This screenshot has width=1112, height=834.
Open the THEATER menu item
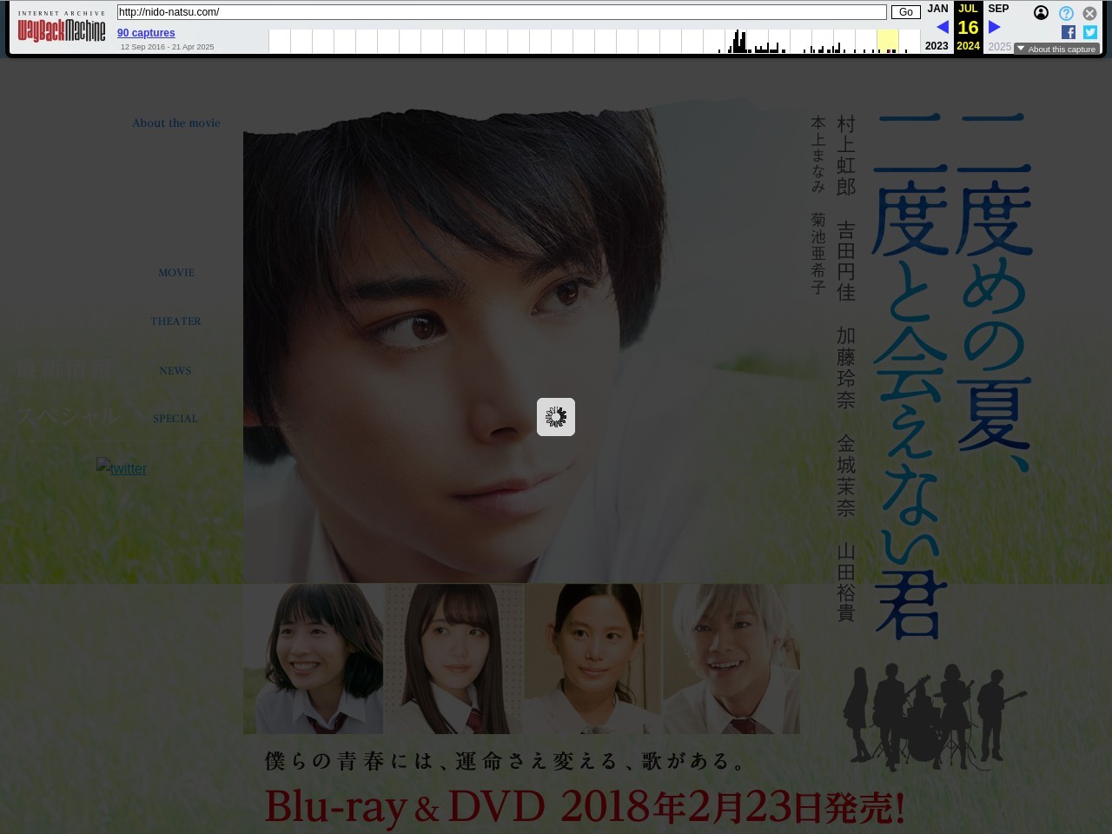tap(175, 321)
